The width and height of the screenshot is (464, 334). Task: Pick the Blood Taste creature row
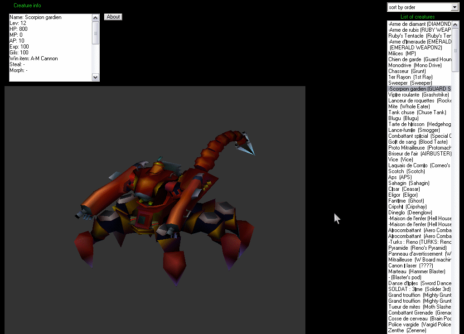(x=420, y=142)
